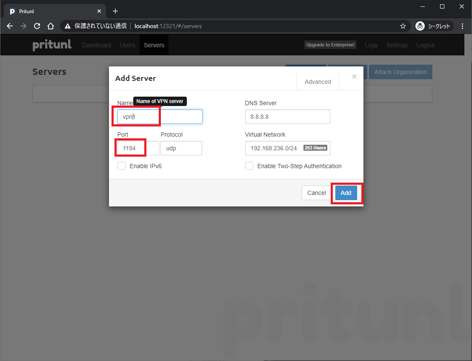The width and height of the screenshot is (472, 361).
Task: Enable IPv6 checkbox
Action: coord(121,166)
